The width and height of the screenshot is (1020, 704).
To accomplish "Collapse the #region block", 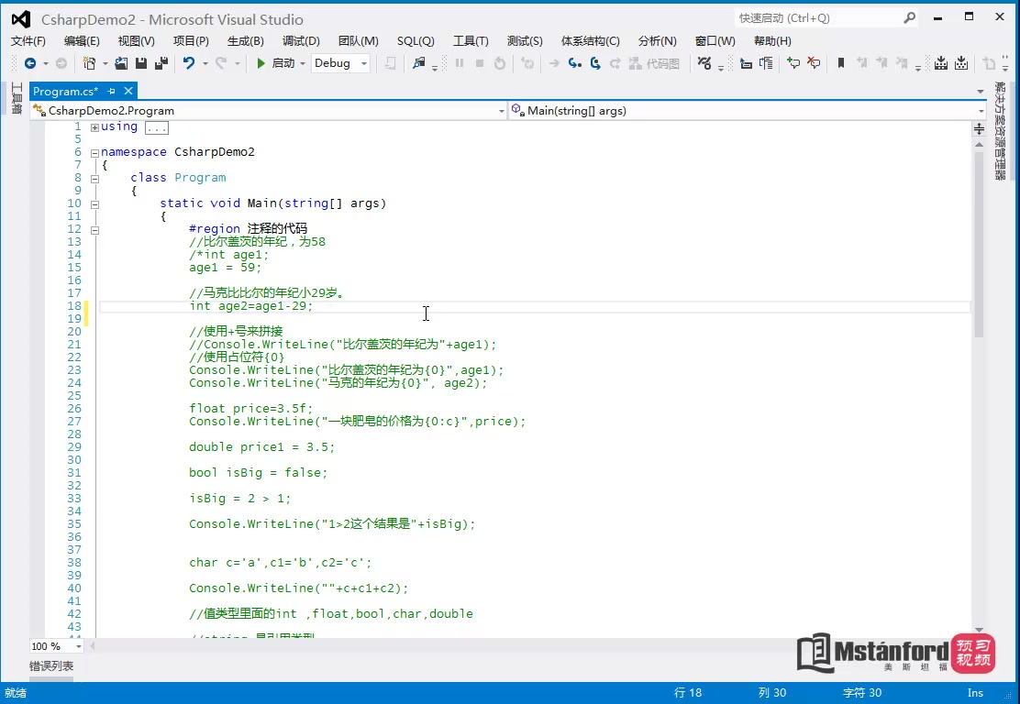I will pyautogui.click(x=95, y=230).
